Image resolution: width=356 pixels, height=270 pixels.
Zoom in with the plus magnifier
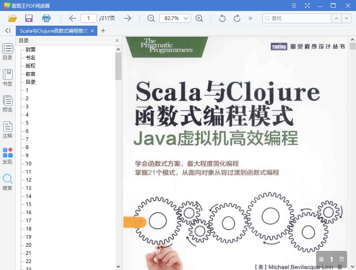click(x=199, y=18)
